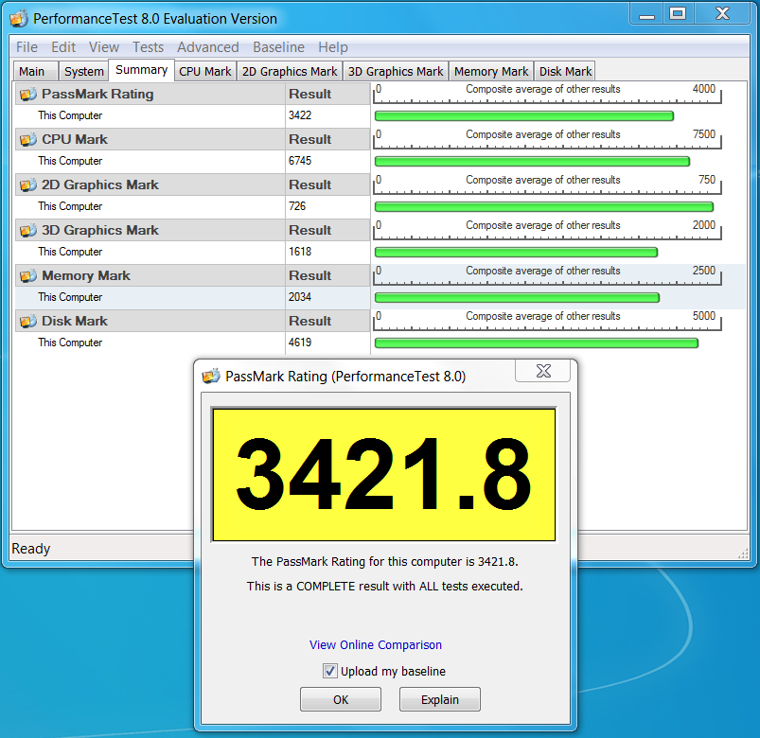Select This Computer row under Memory Mark
The height and width of the screenshot is (738, 760).
[x=150, y=297]
